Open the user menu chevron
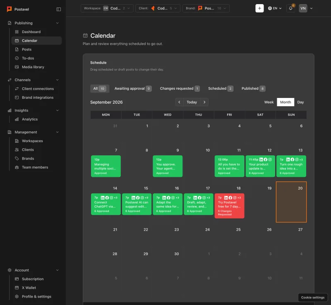 (x=311, y=8)
